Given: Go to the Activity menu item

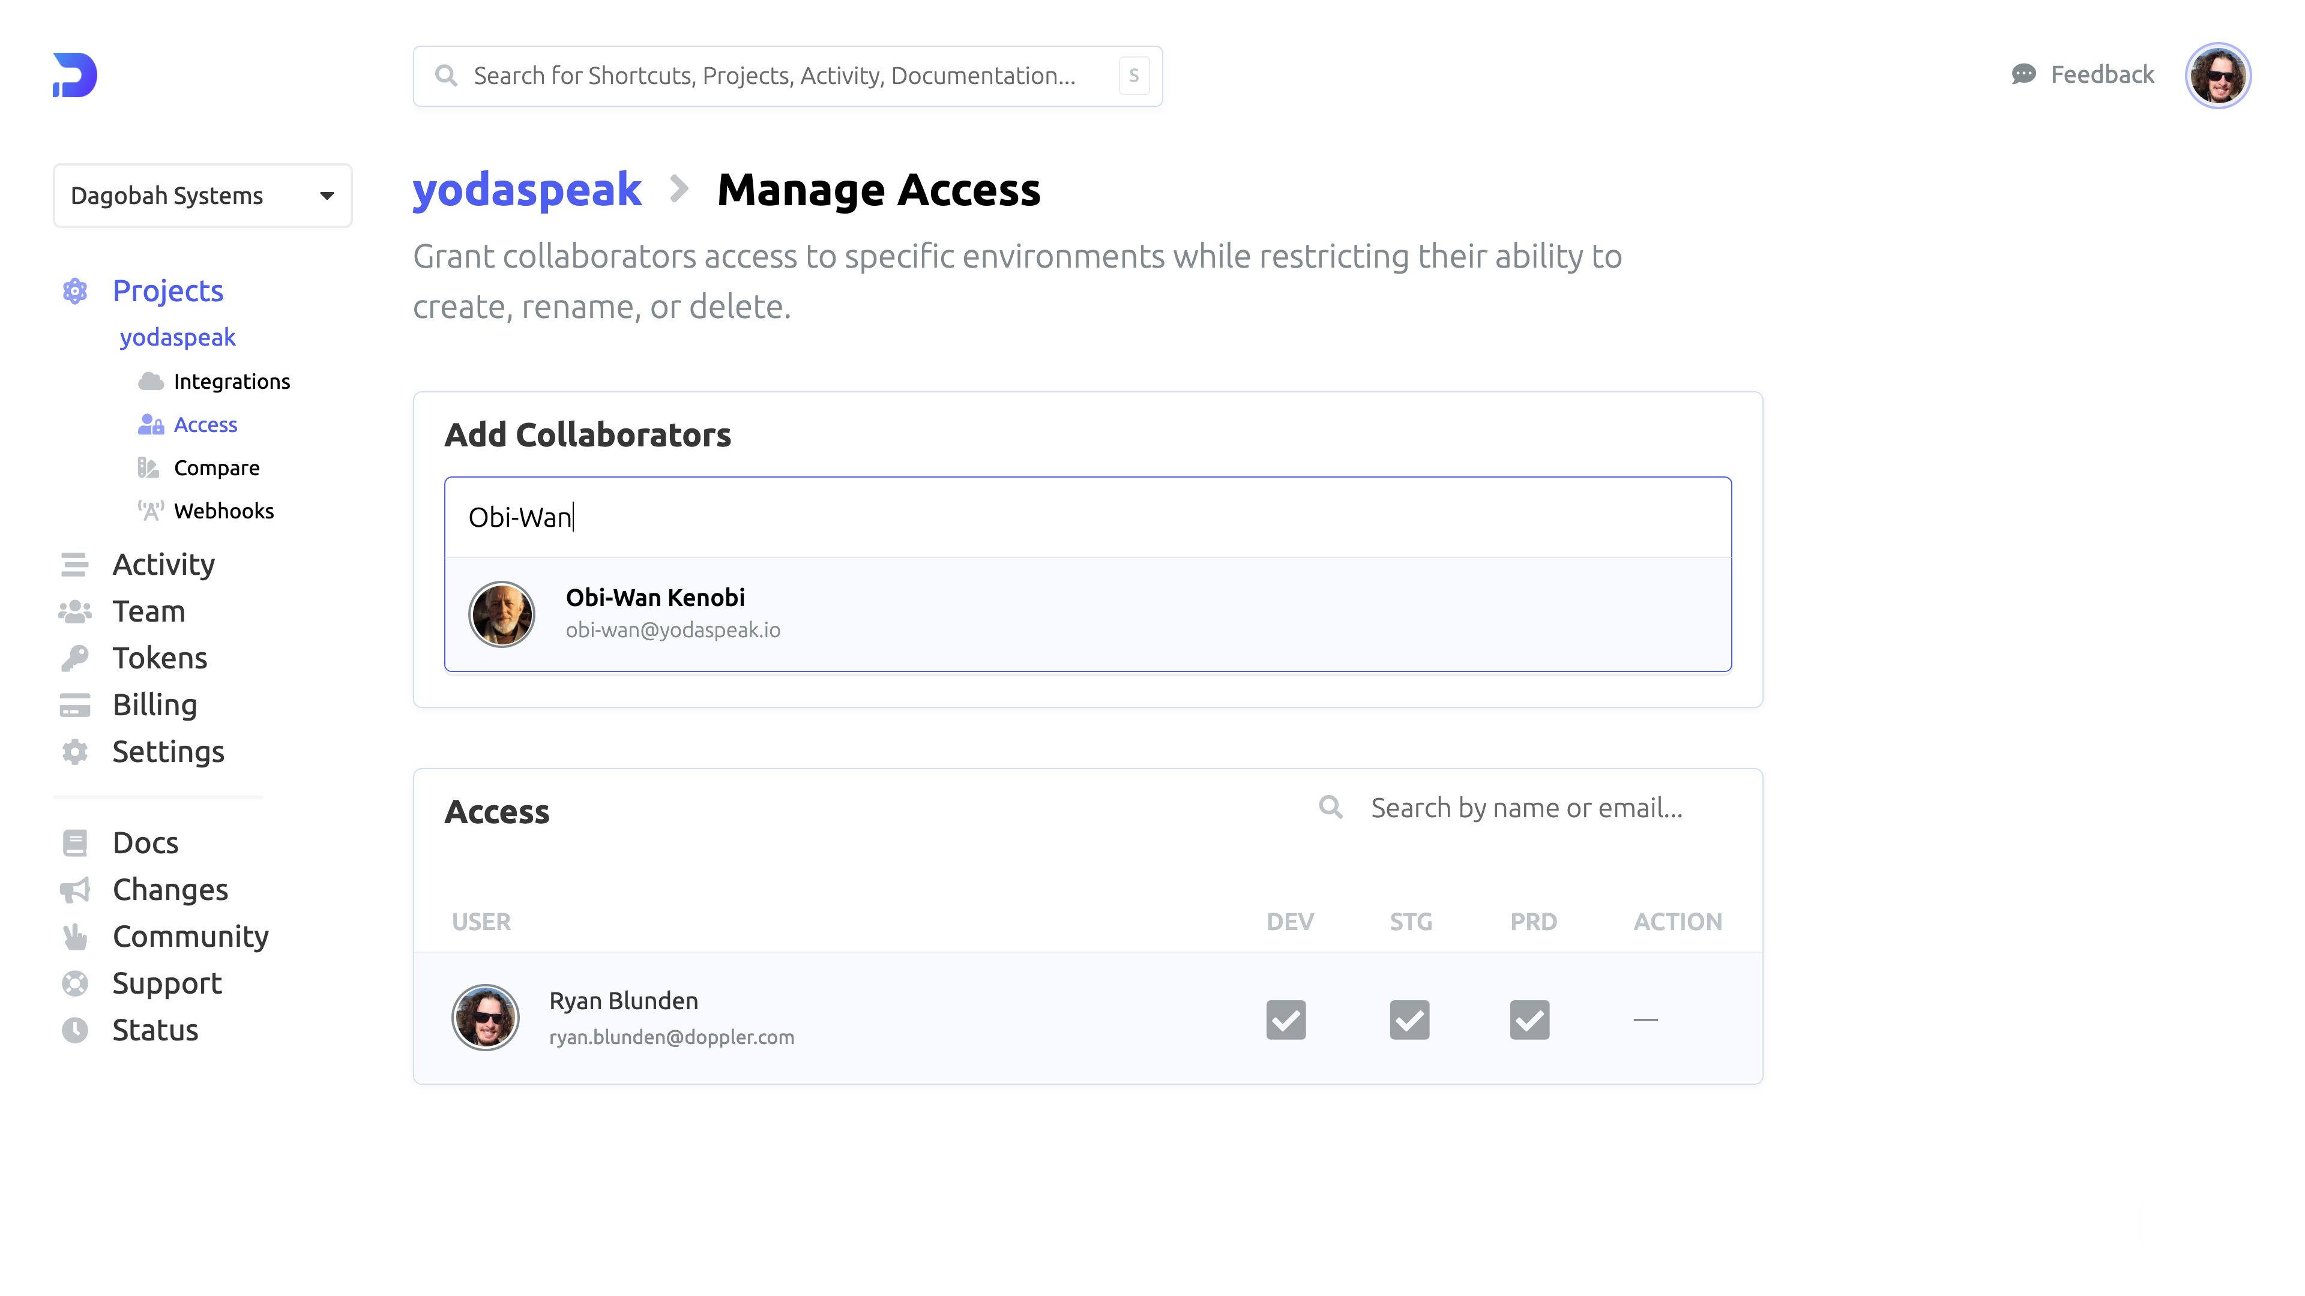Looking at the screenshot, I should pyautogui.click(x=163, y=565).
